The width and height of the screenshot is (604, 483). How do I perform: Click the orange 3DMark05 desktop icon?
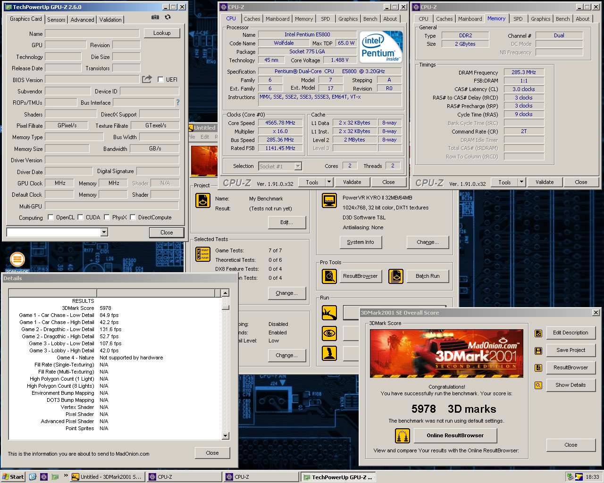[x=17, y=259]
